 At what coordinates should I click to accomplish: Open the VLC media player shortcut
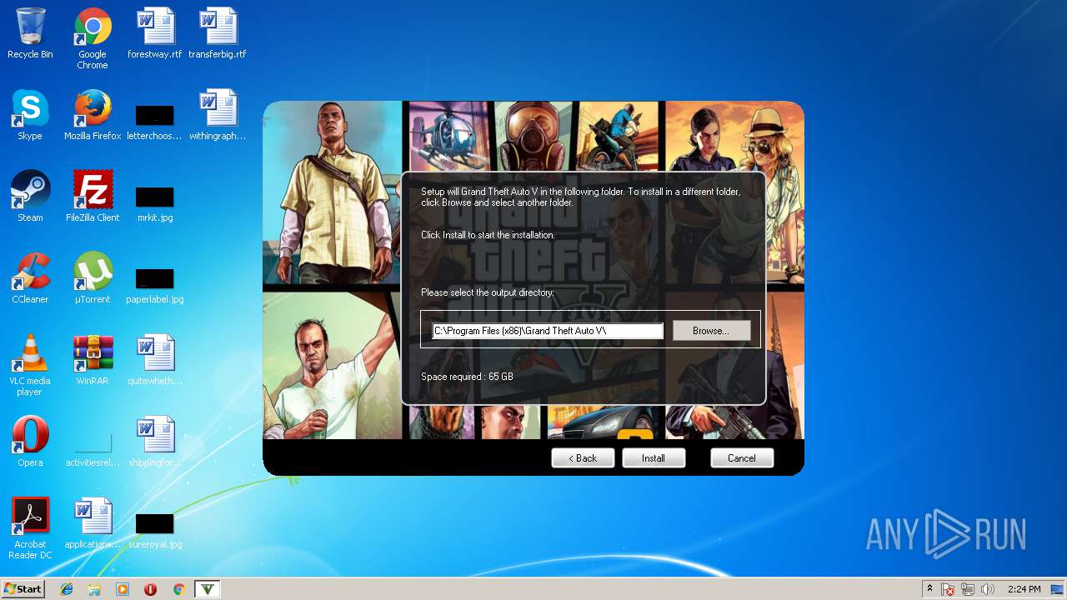point(30,365)
